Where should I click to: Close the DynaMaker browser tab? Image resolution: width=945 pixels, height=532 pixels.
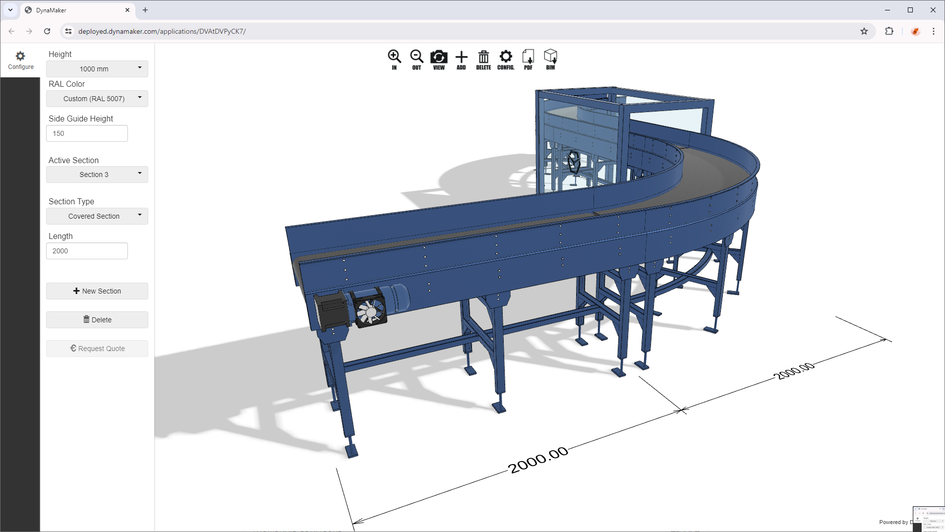point(127,10)
